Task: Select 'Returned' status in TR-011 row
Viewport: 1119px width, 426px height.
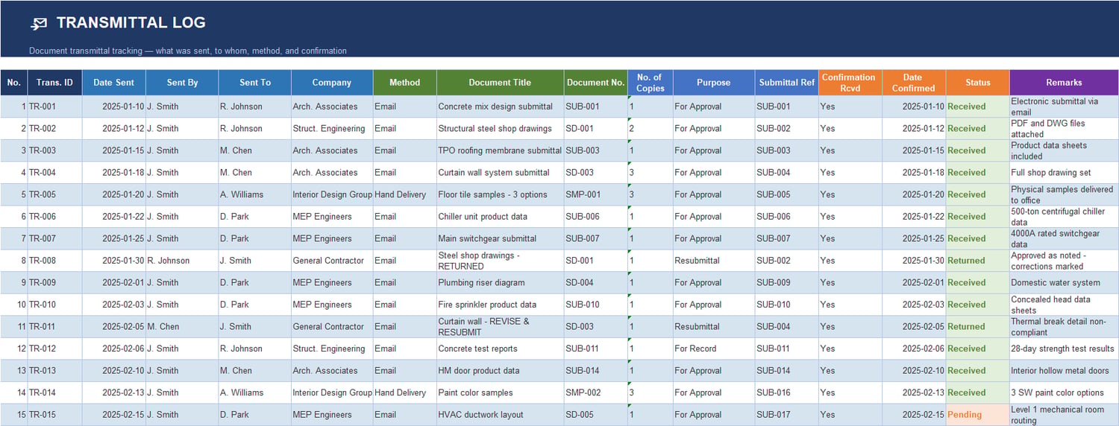Action: (977, 327)
